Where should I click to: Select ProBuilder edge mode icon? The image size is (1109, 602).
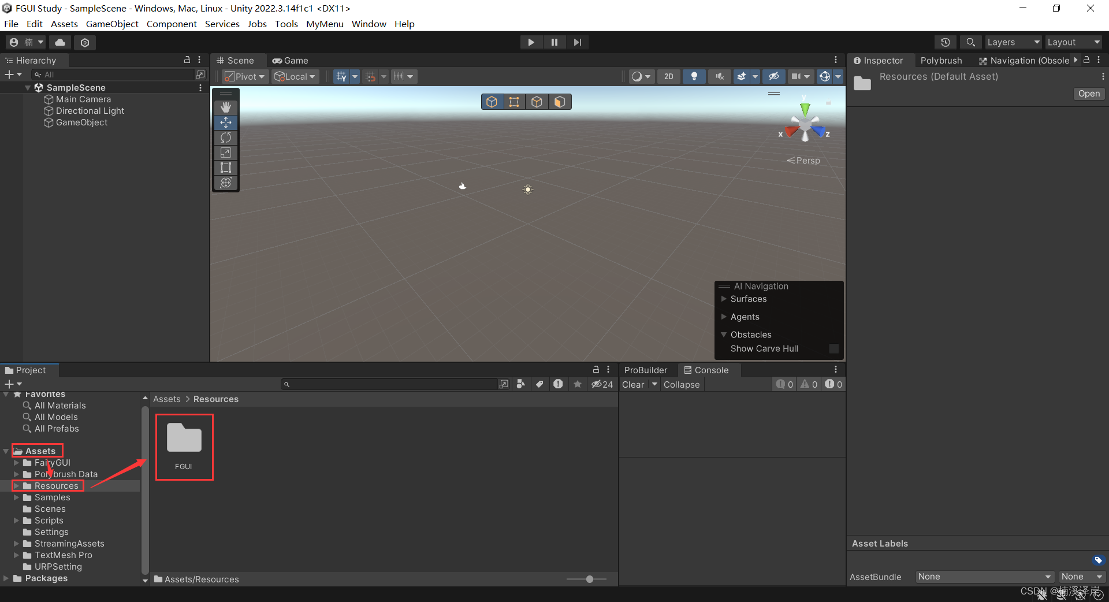[537, 102]
